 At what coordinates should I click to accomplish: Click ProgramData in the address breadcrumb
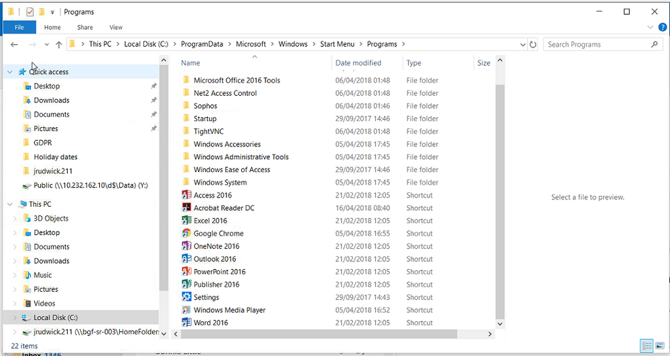click(202, 44)
